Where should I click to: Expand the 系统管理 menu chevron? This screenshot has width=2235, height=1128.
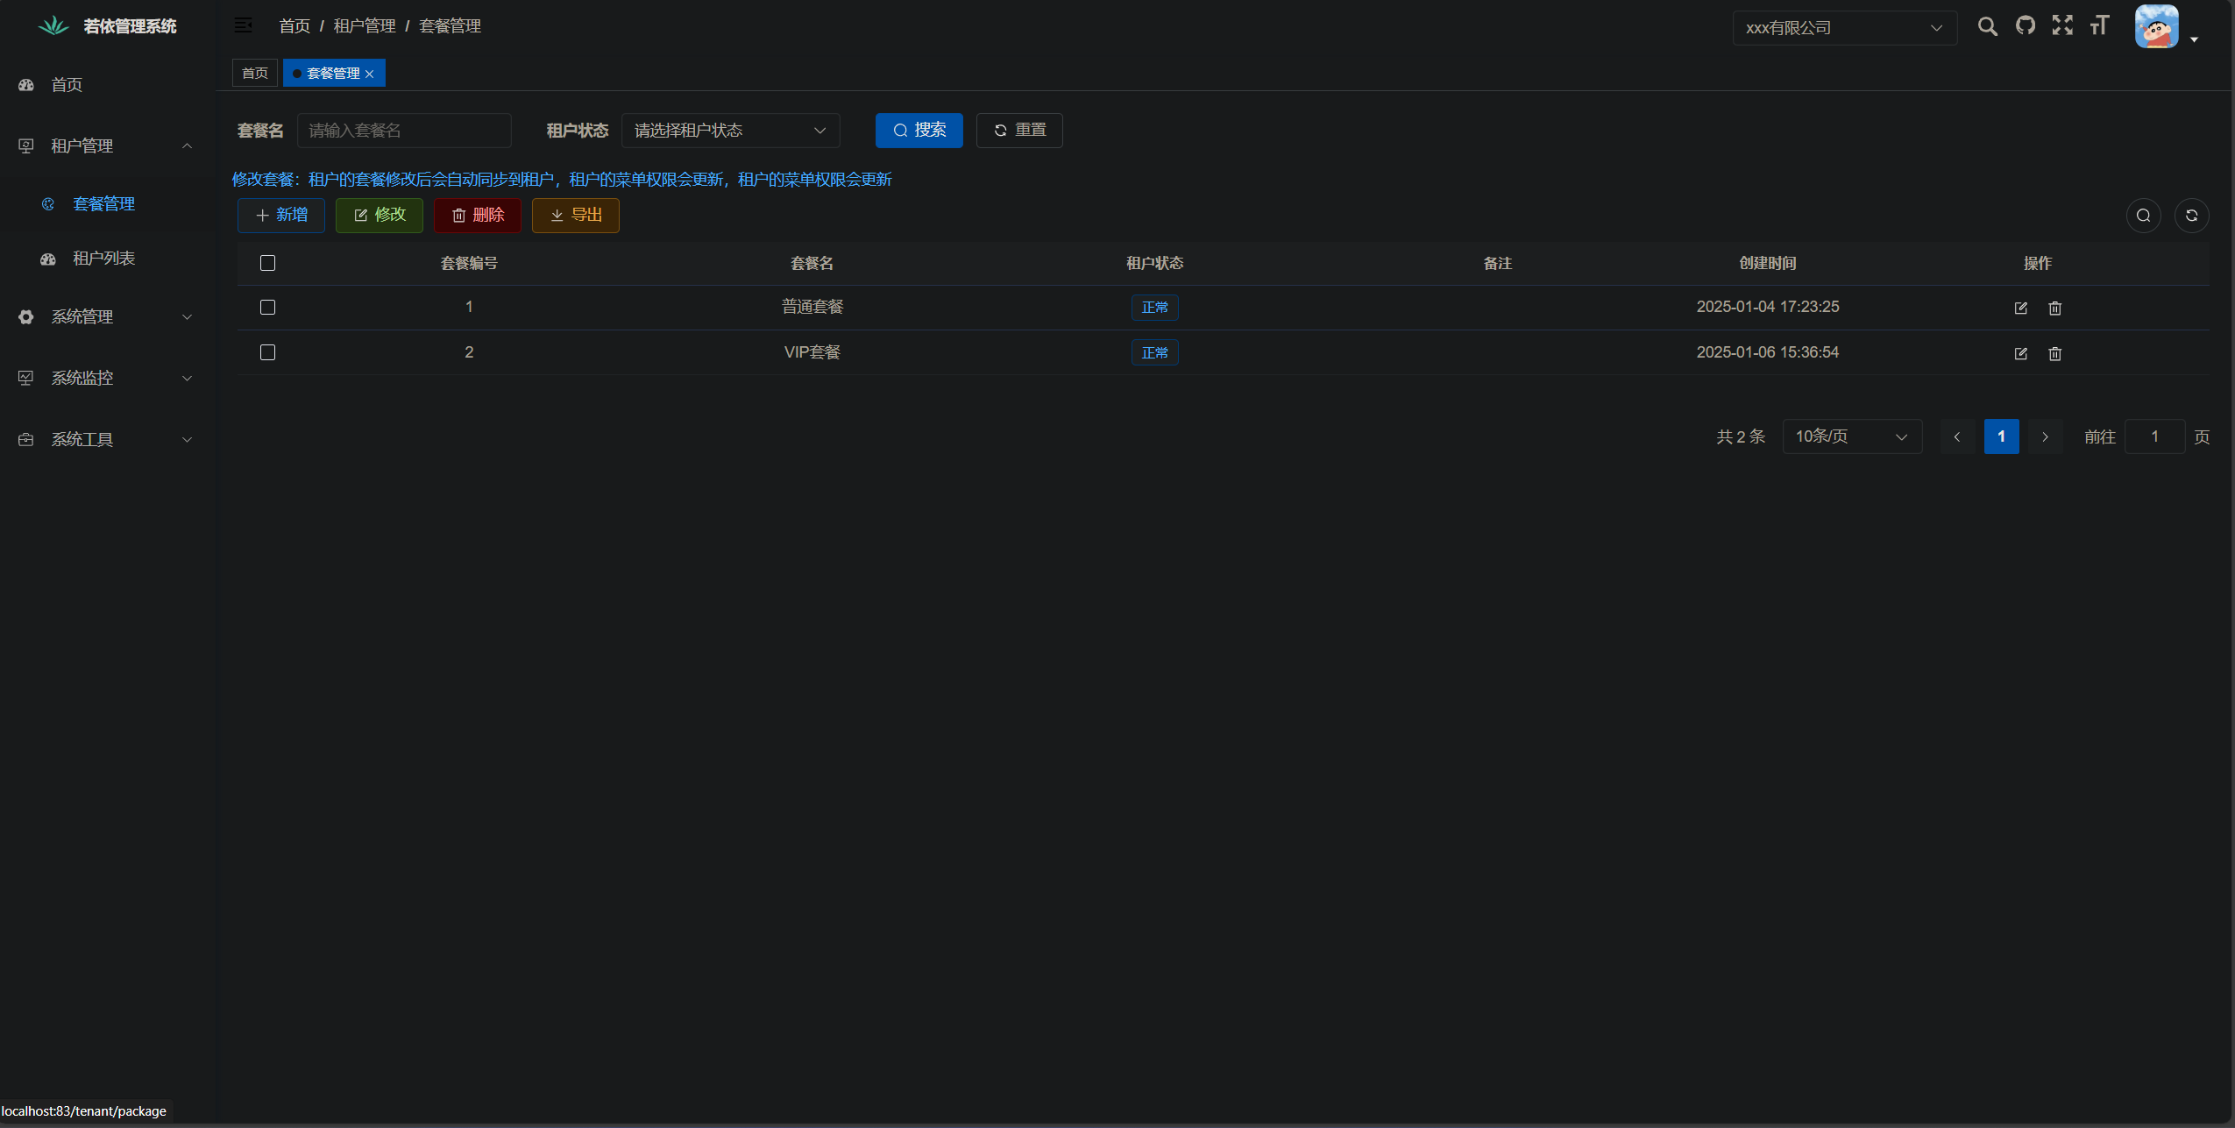click(x=187, y=316)
